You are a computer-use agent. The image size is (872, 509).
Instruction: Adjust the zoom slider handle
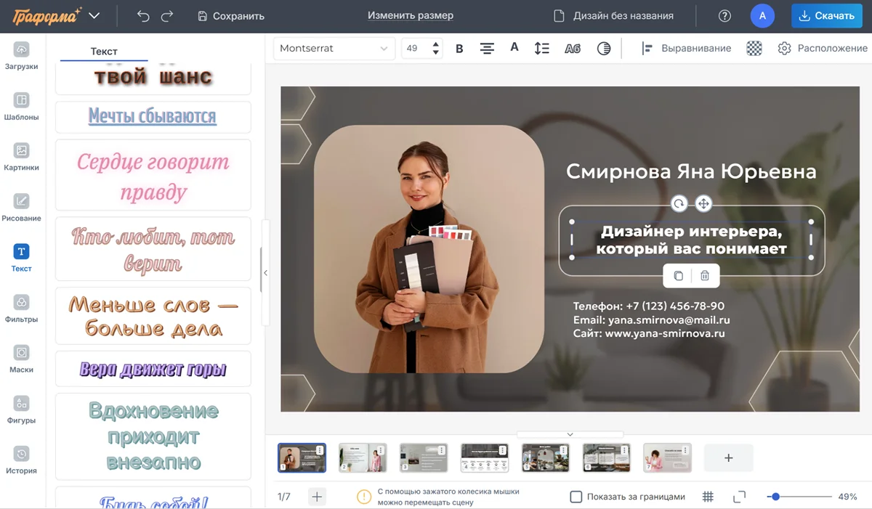(x=775, y=497)
